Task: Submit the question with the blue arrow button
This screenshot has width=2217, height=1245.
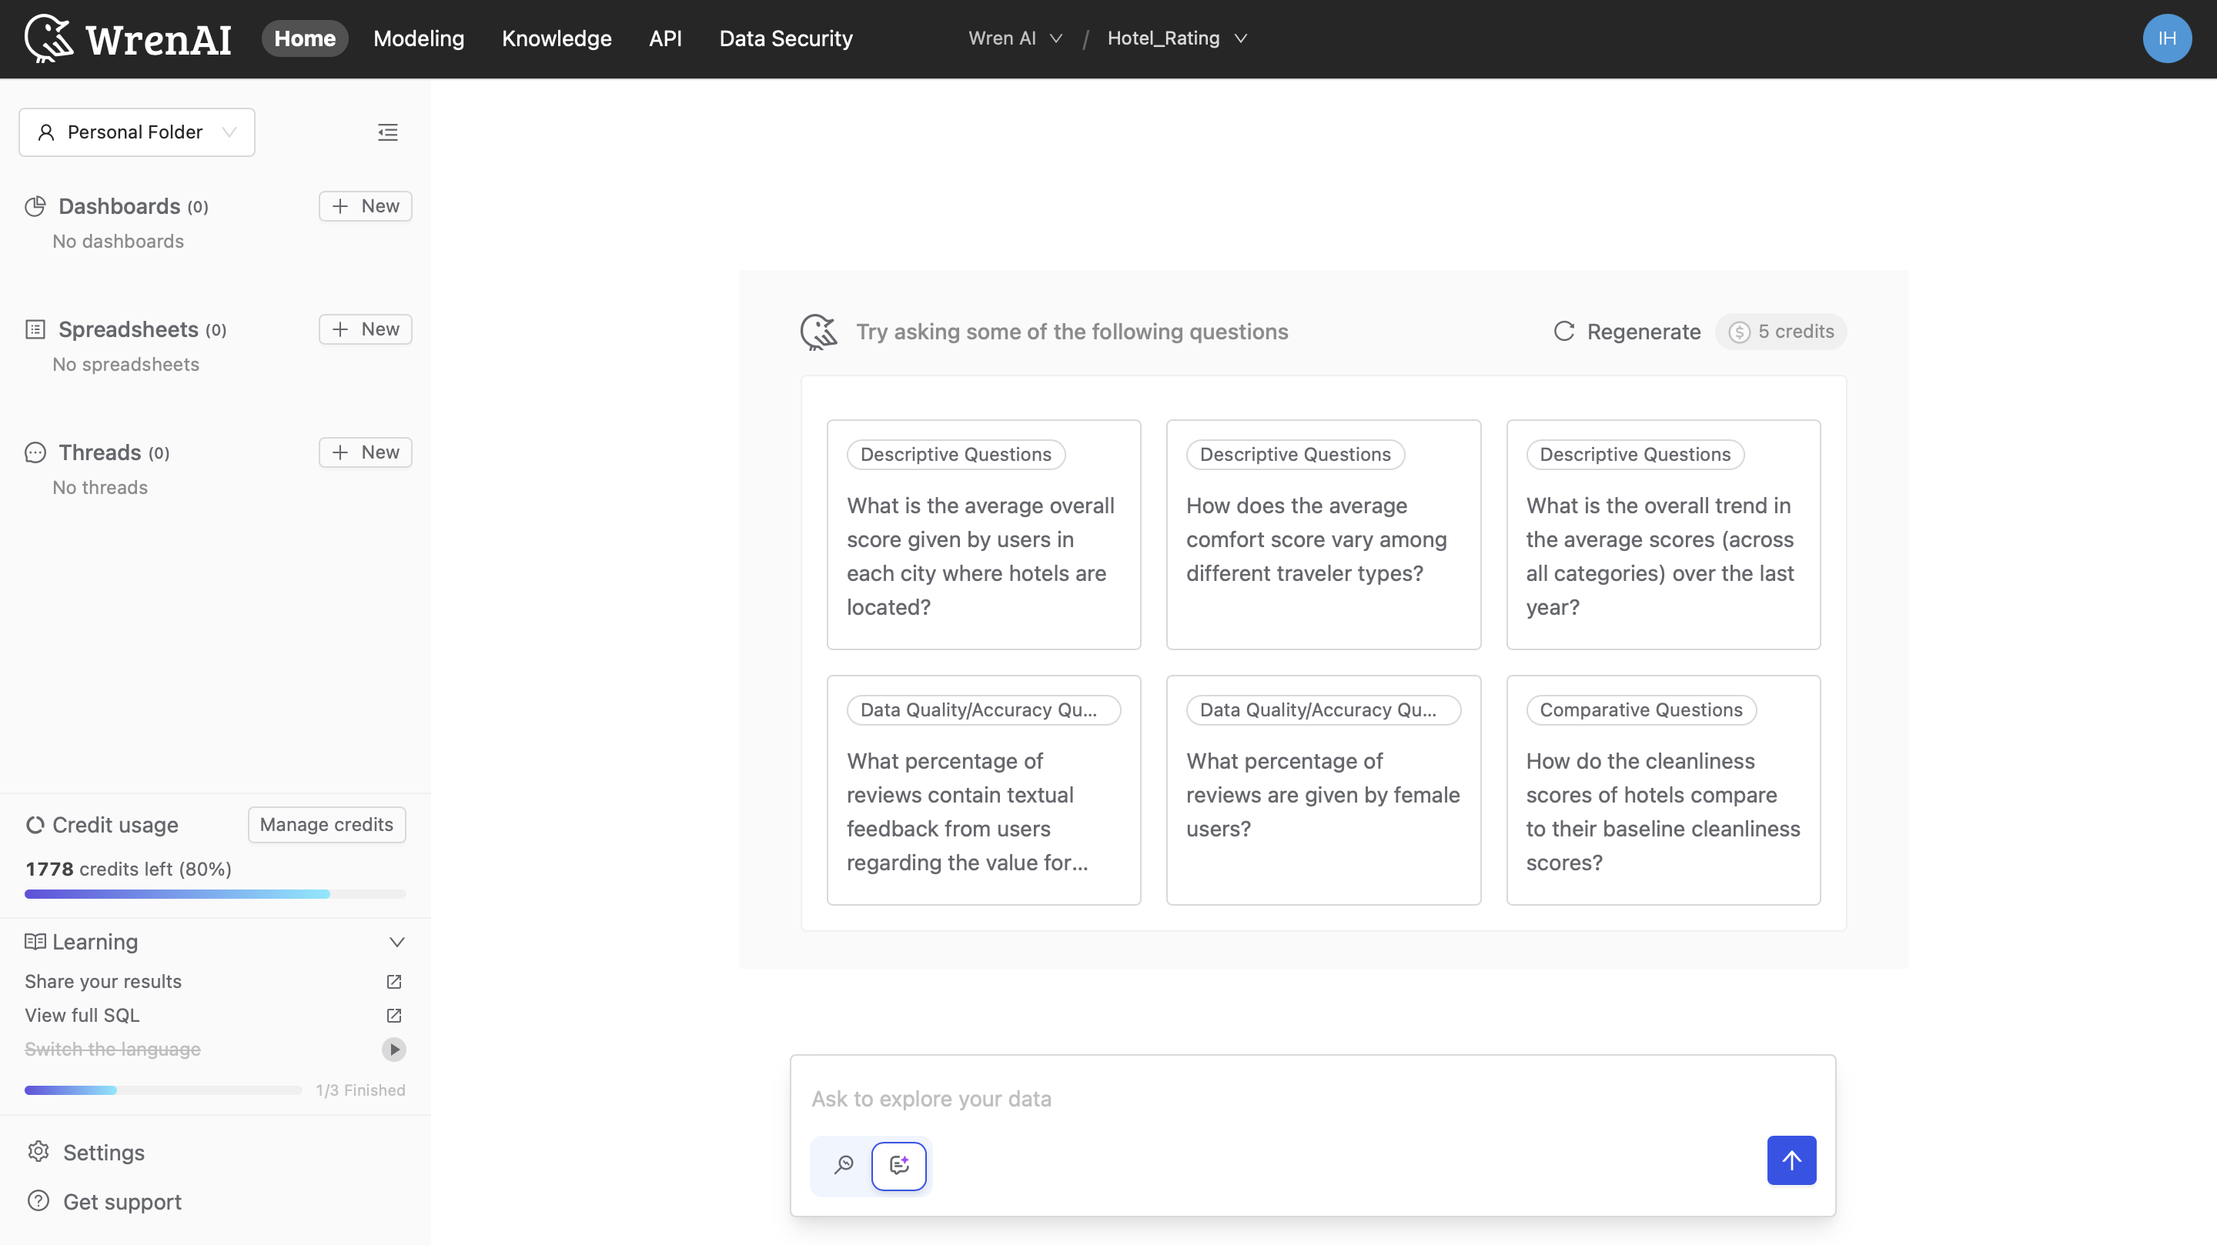Action: click(1791, 1160)
